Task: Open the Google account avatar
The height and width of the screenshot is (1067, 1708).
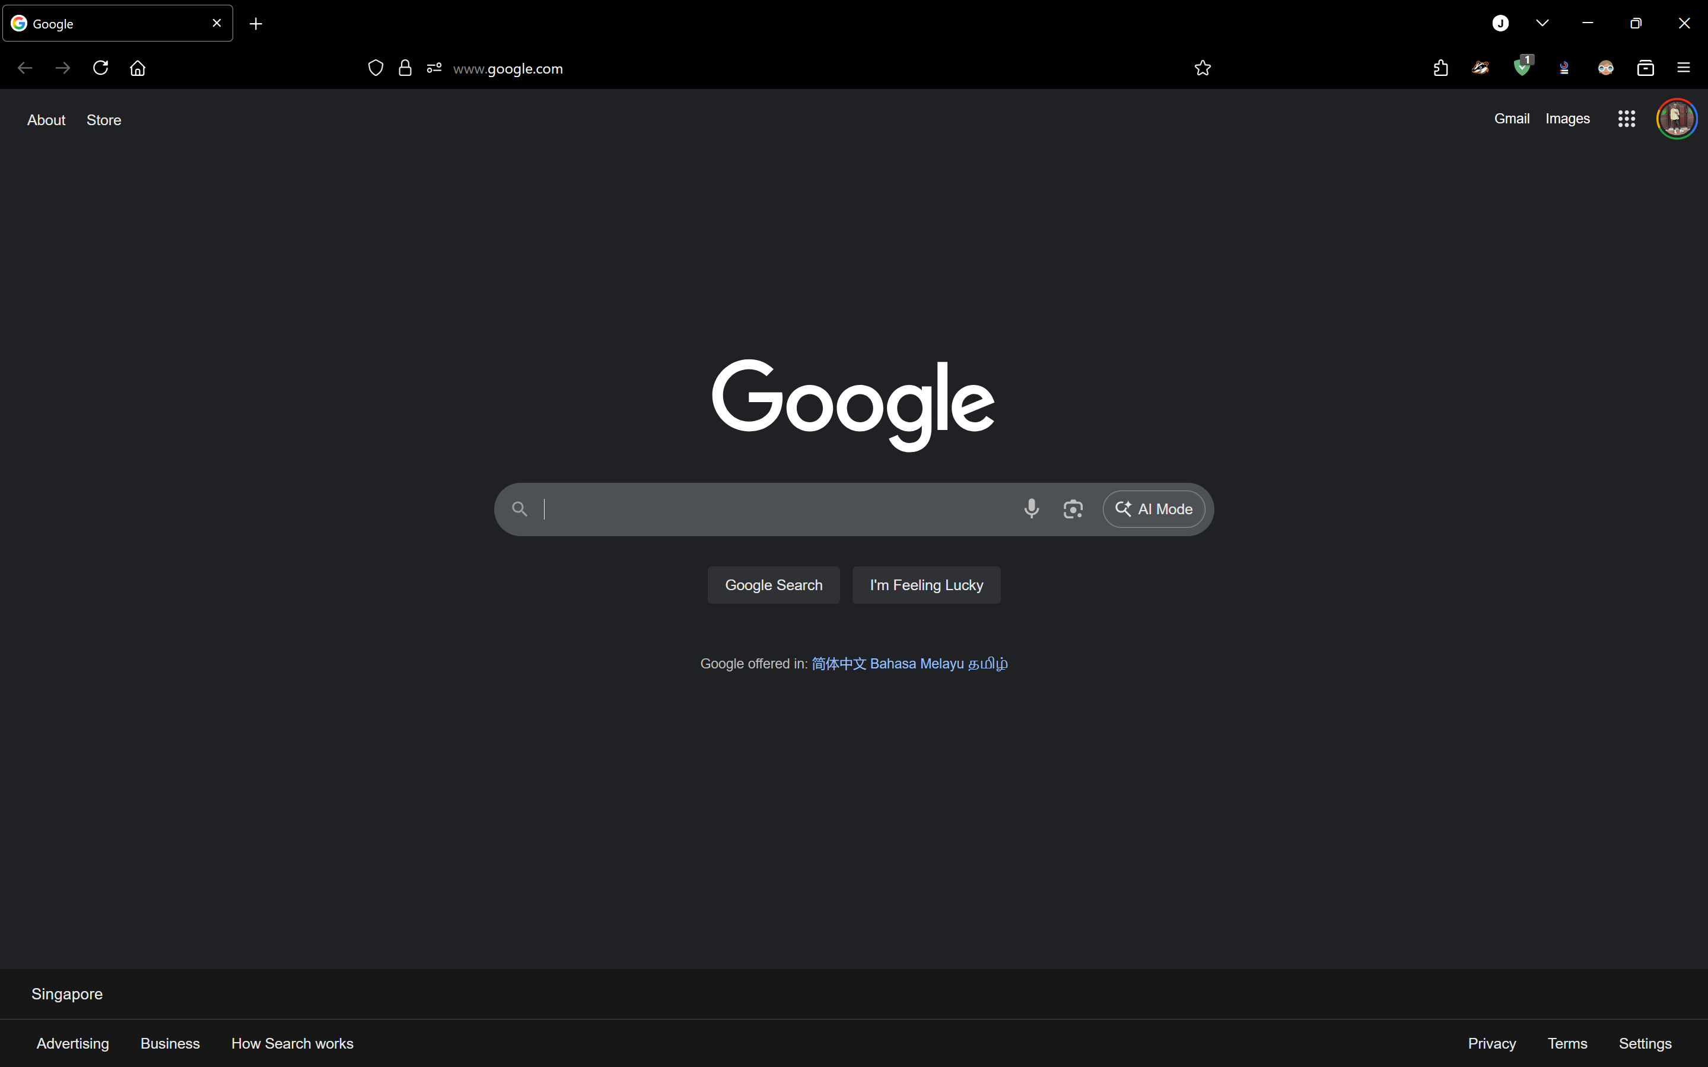Action: (x=1677, y=119)
